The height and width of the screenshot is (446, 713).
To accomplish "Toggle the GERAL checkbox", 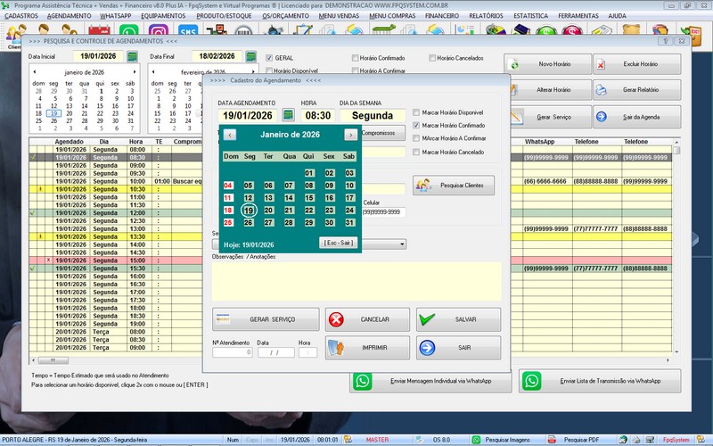I will pyautogui.click(x=269, y=58).
